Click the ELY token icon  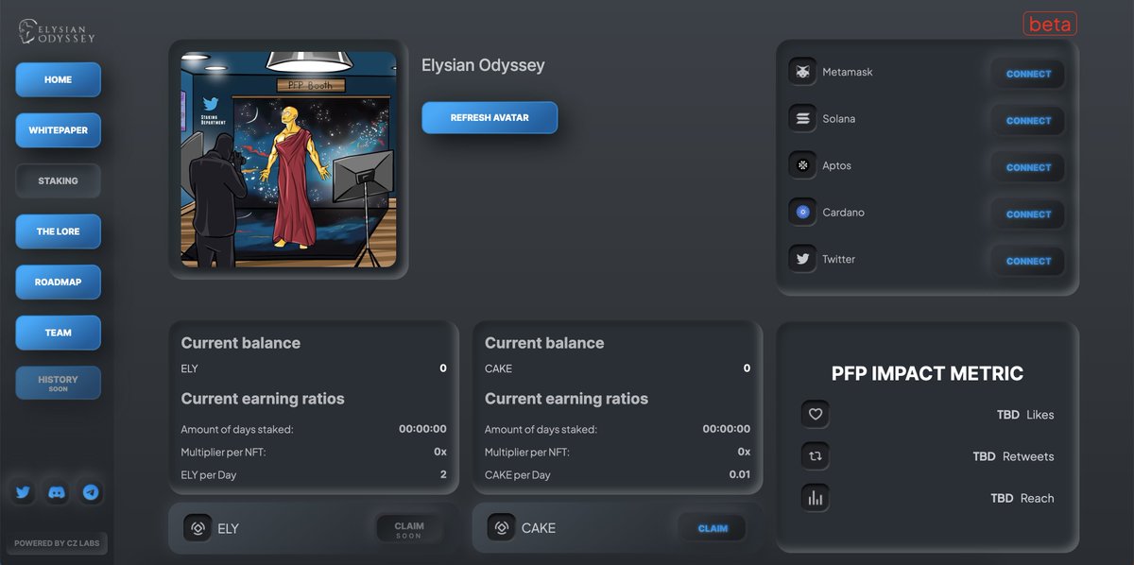[x=198, y=528]
